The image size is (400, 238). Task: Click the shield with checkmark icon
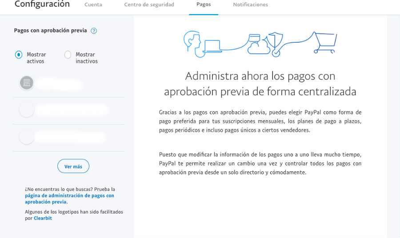(276, 43)
